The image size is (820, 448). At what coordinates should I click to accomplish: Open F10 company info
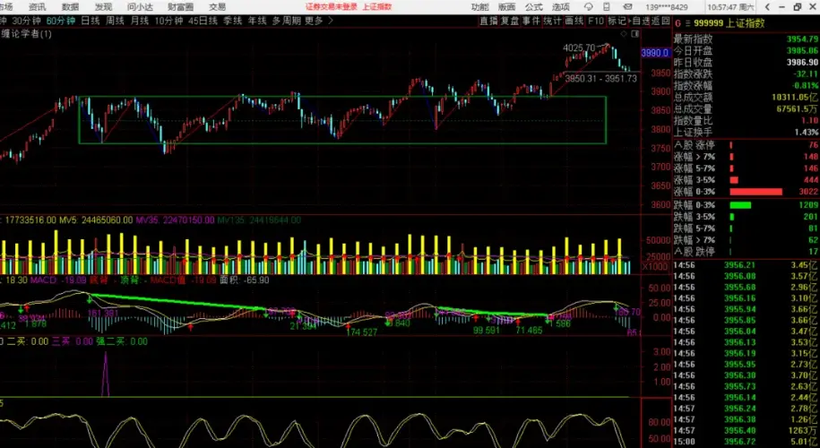coord(595,21)
